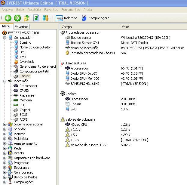
Task: Expand the Sistema operacional node
Action: 5,124
